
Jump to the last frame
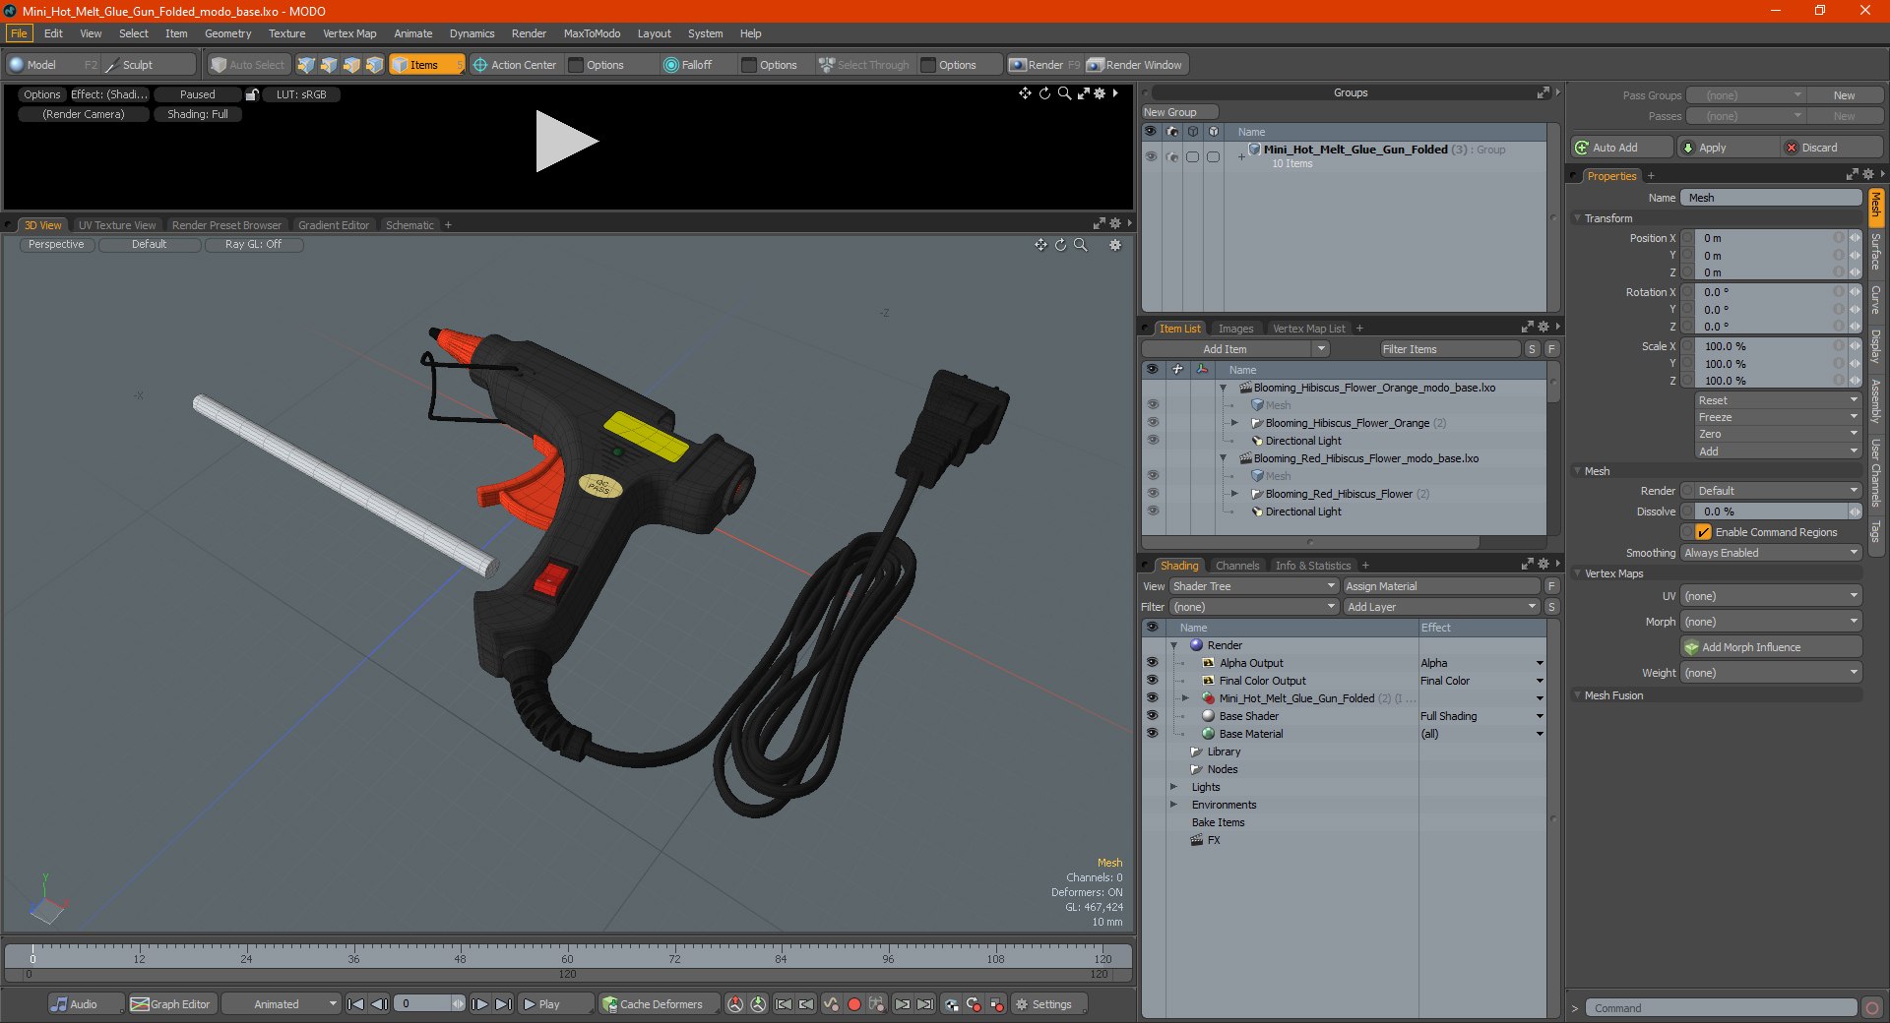503,1004
